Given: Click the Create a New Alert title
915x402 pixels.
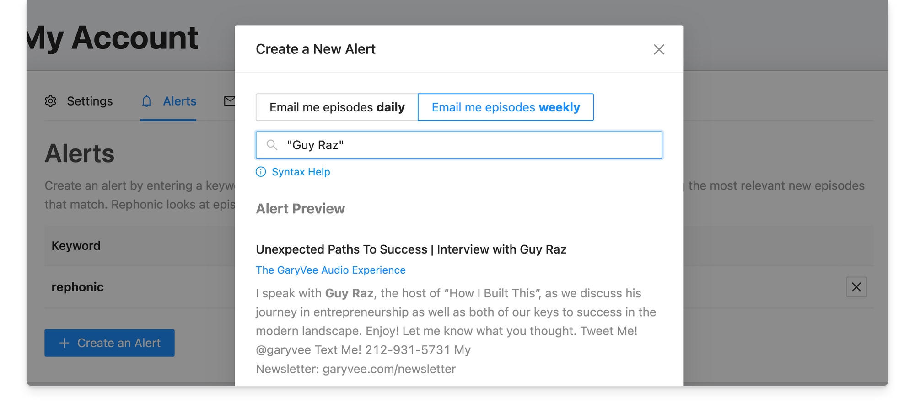Looking at the screenshot, I should [x=316, y=49].
